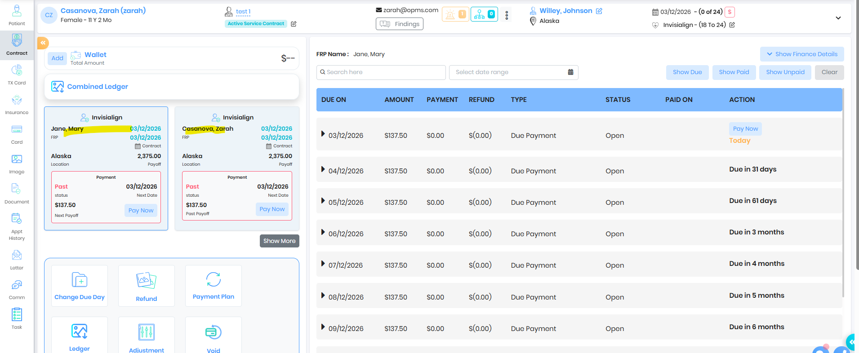This screenshot has width=859, height=353.
Task: Open the Comm sidebar section
Action: pyautogui.click(x=17, y=289)
